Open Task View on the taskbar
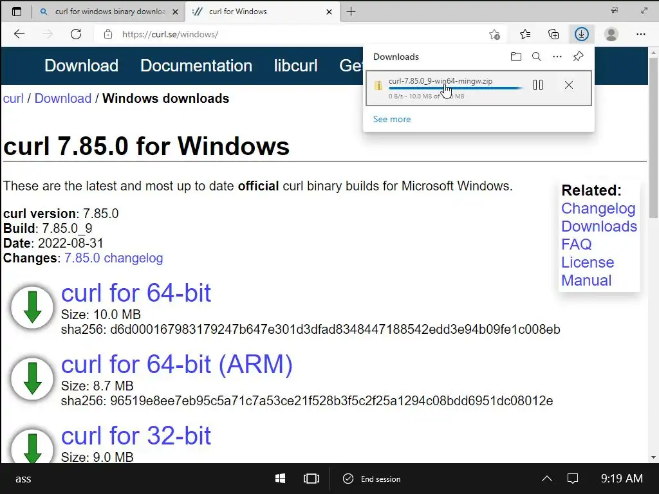 tap(311, 479)
